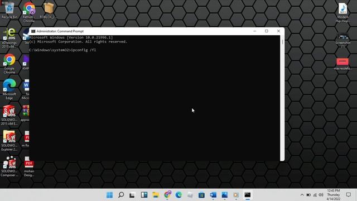
Task: Click the battery status tray icon
Action: pos(308,195)
